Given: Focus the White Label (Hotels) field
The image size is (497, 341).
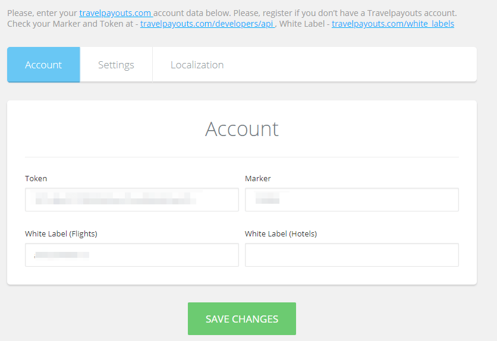Looking at the screenshot, I should pos(352,255).
